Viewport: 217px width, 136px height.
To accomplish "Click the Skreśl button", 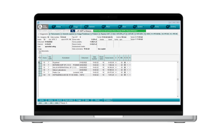I will point(97,100).
